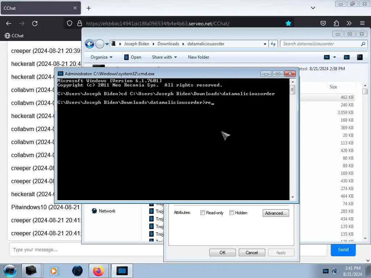The height and width of the screenshot is (278, 371).
Task: Open the Firefox extensions icon
Action: pyautogui.click(x=336, y=23)
